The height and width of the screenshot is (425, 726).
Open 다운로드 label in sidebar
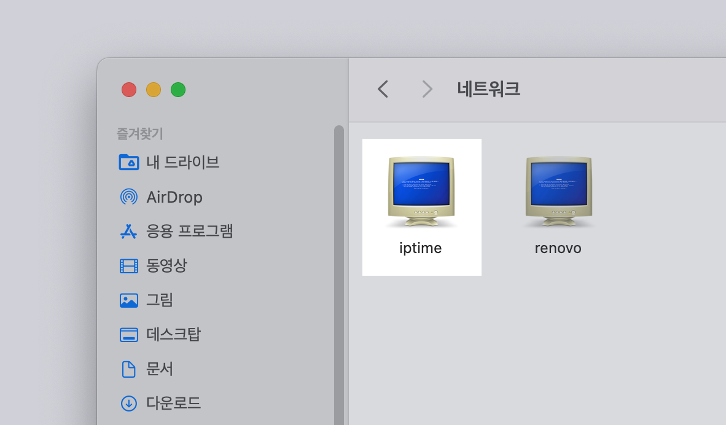tap(173, 403)
